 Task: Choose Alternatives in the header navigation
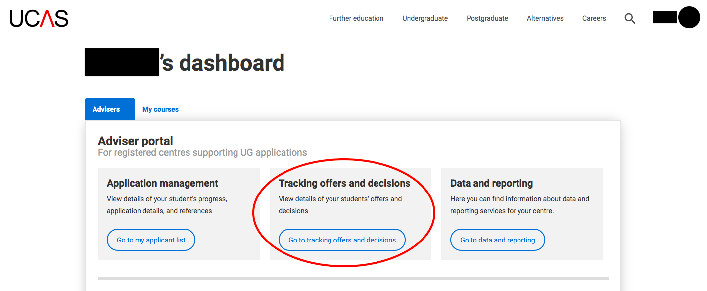click(x=545, y=18)
